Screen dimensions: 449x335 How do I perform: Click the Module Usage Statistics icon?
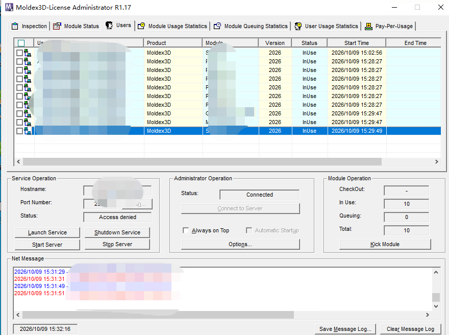coord(141,26)
